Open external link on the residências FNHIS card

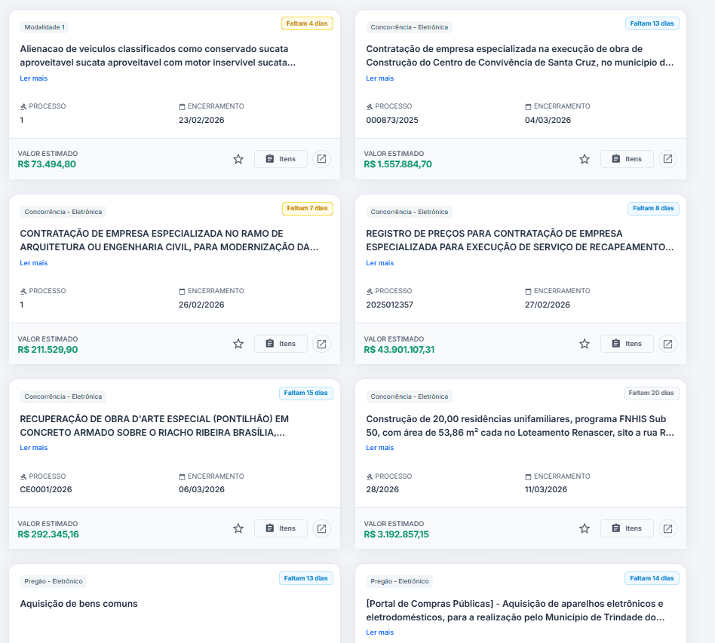667,528
